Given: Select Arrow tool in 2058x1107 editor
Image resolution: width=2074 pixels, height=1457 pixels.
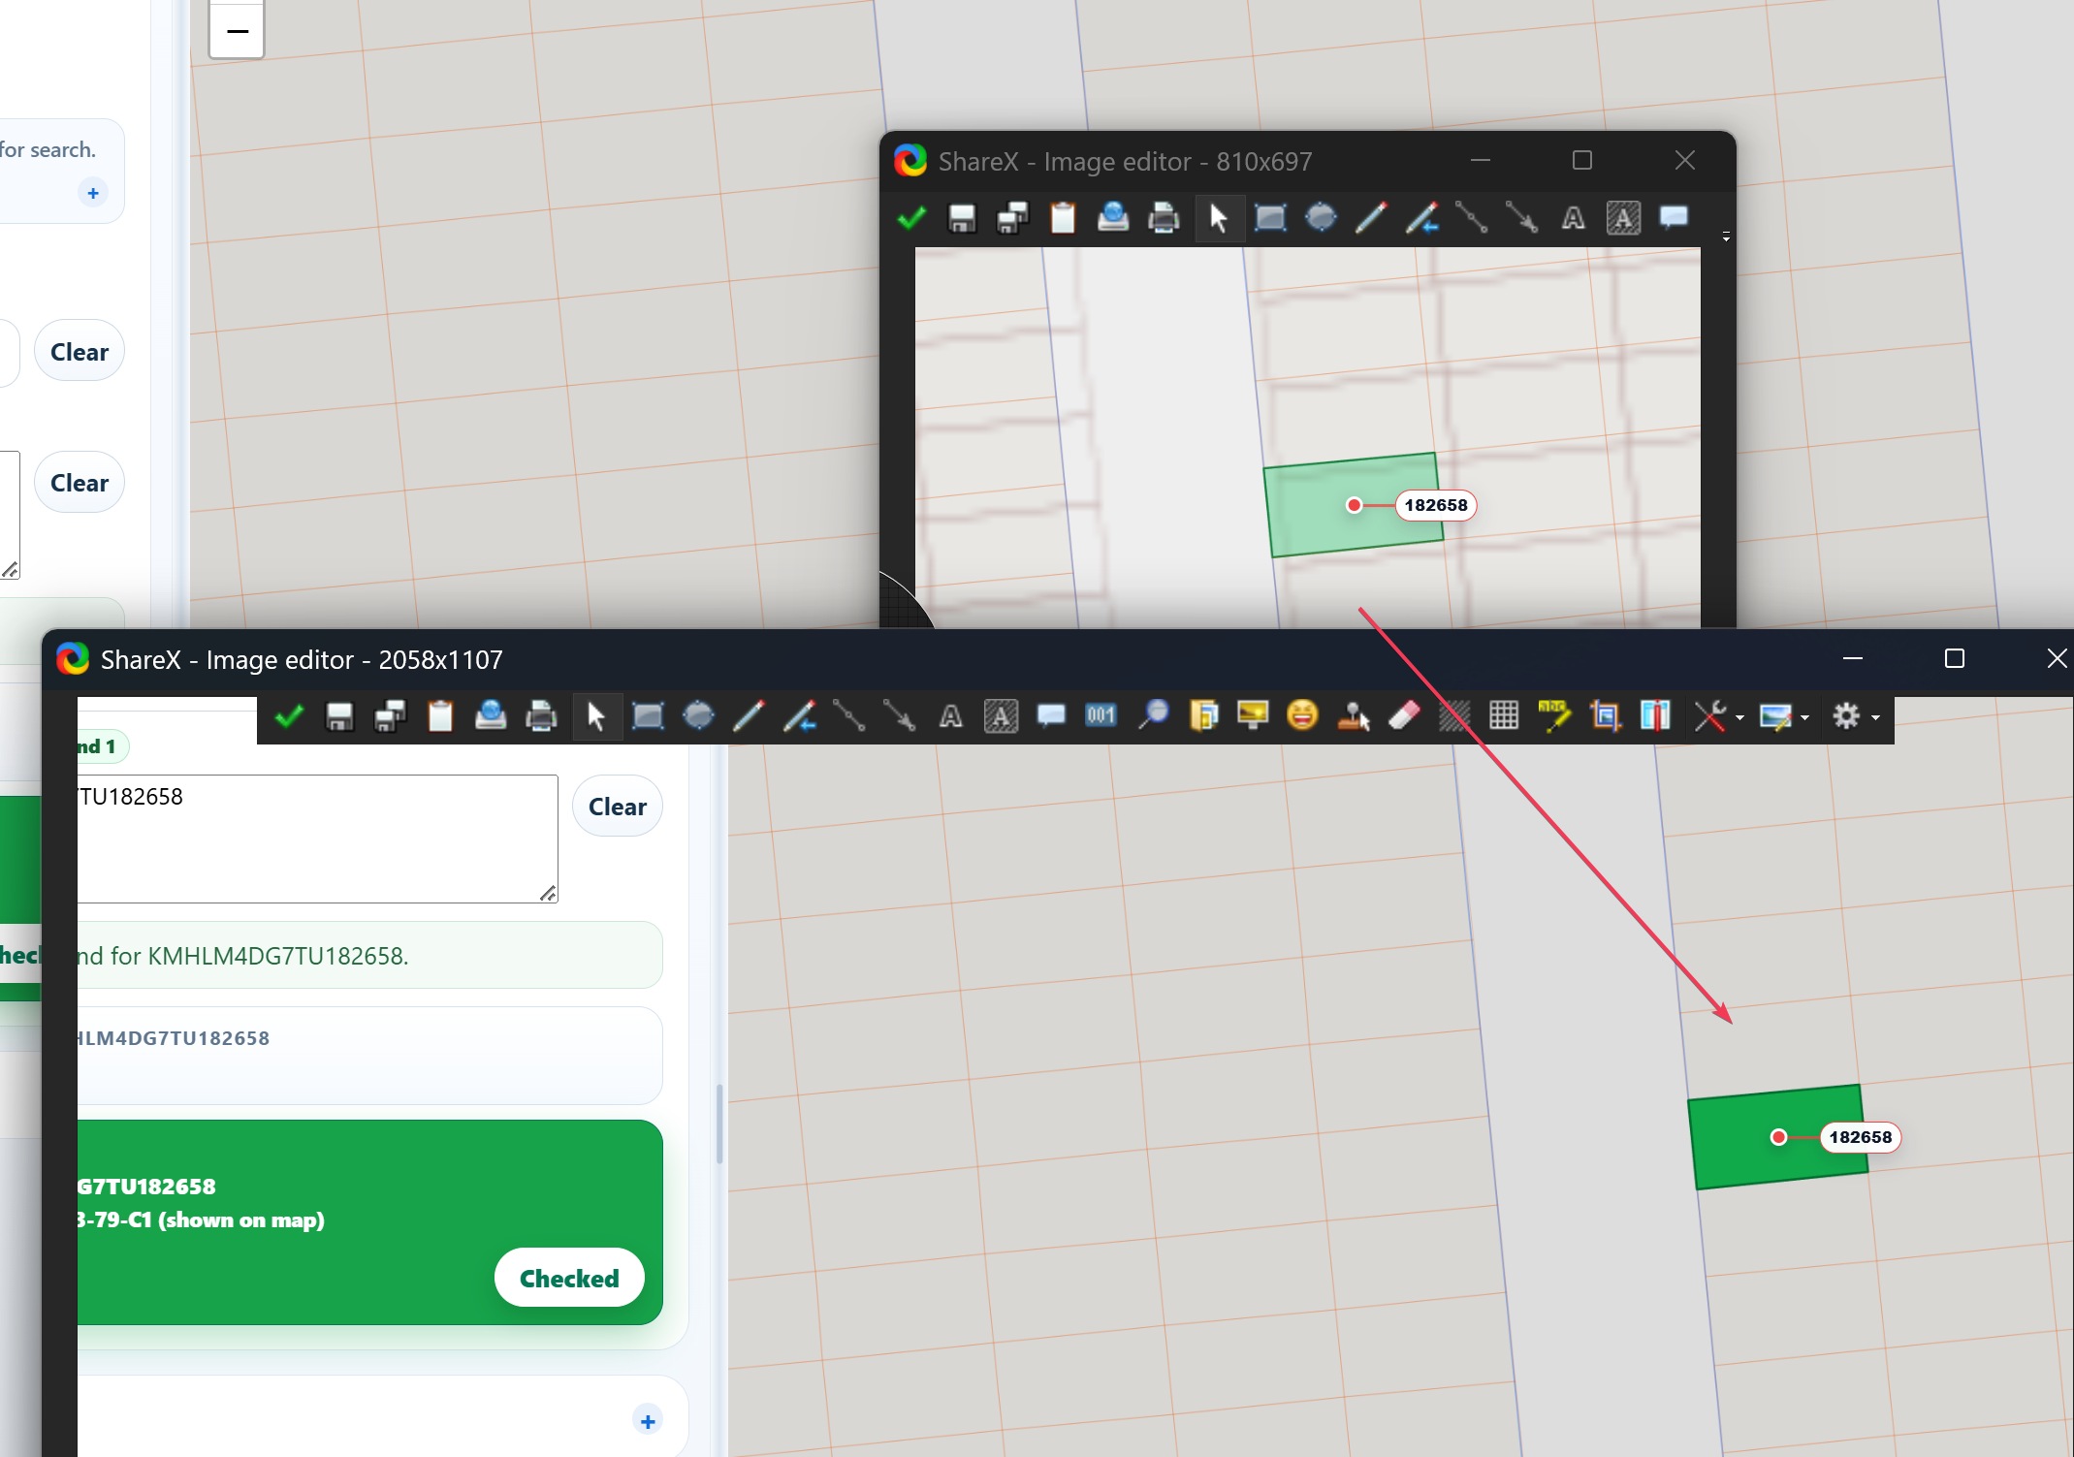Looking at the screenshot, I should (x=900, y=716).
